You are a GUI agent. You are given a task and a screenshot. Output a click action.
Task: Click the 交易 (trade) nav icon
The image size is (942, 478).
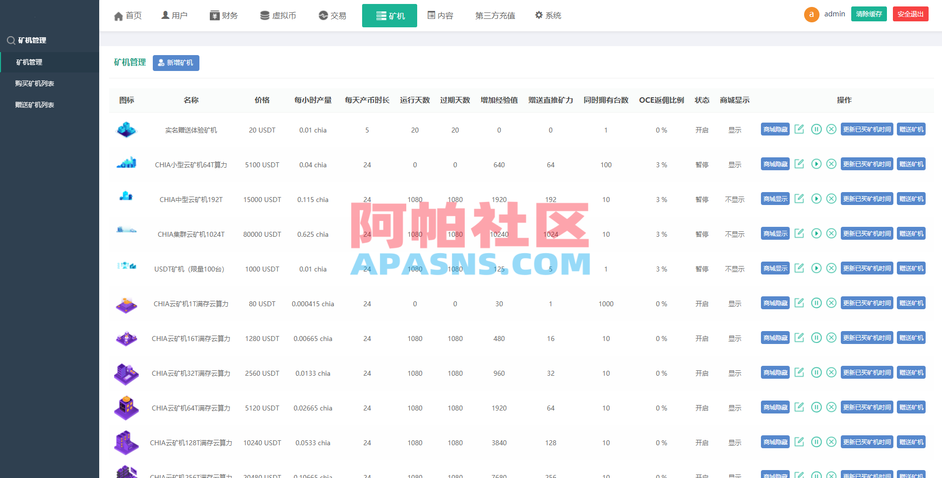(x=322, y=15)
